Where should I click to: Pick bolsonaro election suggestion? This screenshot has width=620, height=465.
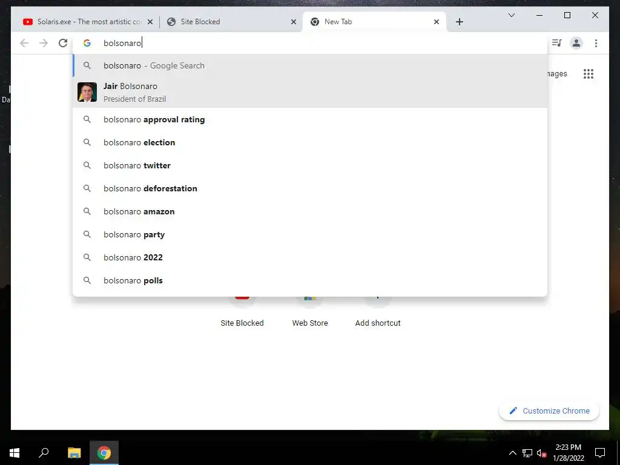coord(311,142)
